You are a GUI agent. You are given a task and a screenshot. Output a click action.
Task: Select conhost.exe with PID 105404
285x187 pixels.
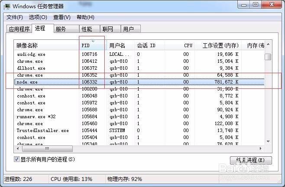(x=139, y=137)
